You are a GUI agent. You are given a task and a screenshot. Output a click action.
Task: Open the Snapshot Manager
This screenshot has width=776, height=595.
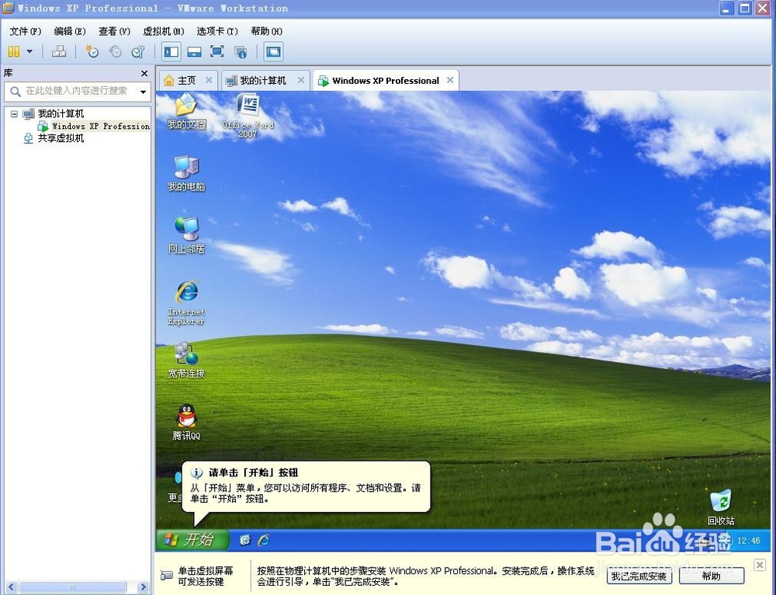point(138,51)
